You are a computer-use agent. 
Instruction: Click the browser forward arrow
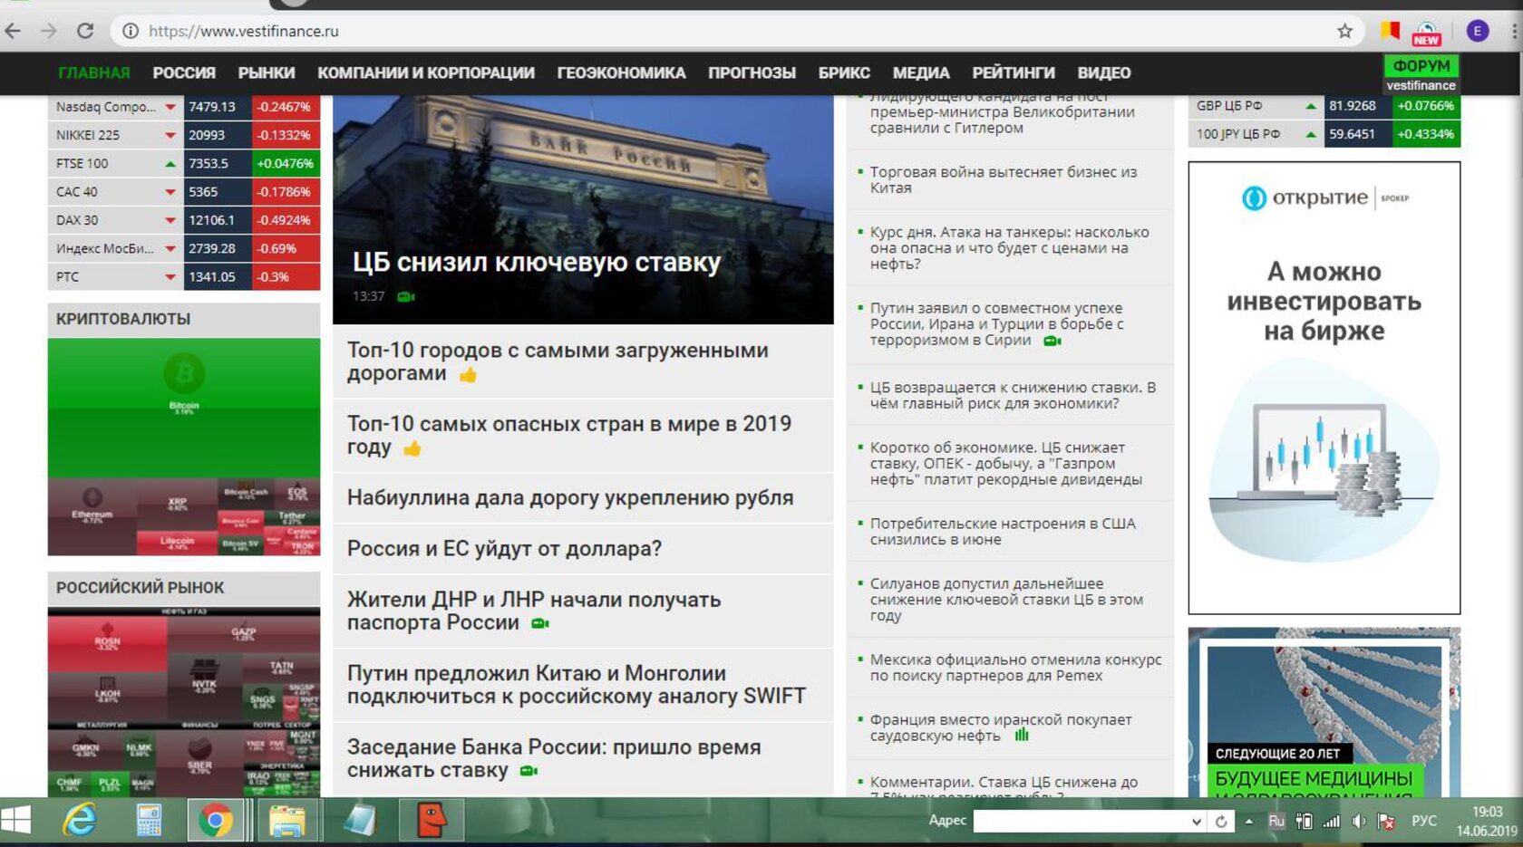pyautogui.click(x=49, y=31)
